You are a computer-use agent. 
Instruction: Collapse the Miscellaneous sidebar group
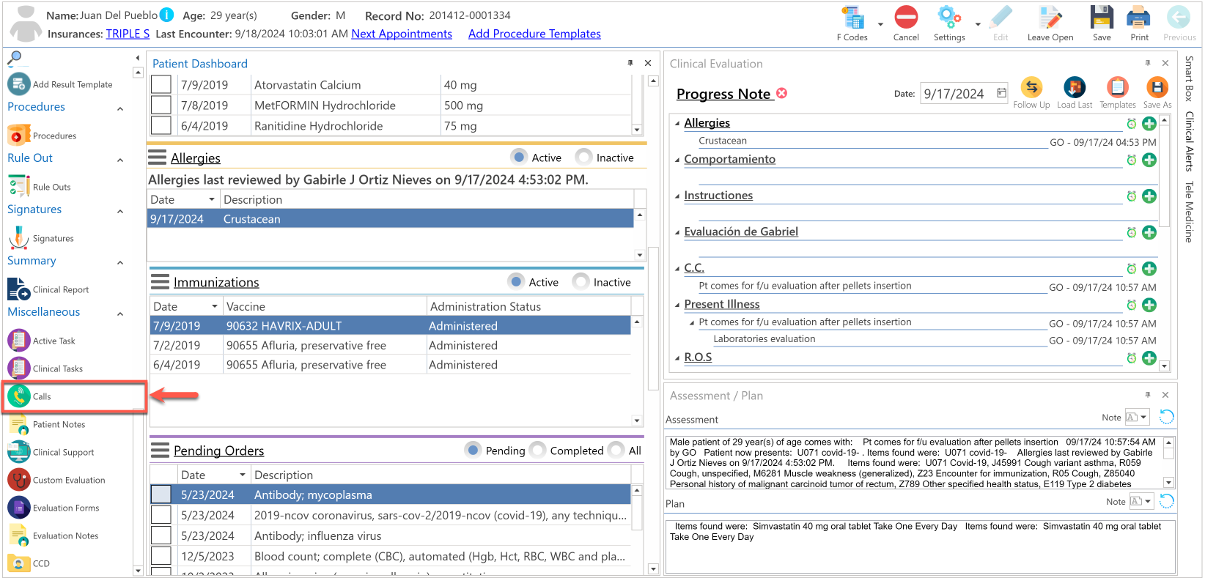click(x=120, y=314)
